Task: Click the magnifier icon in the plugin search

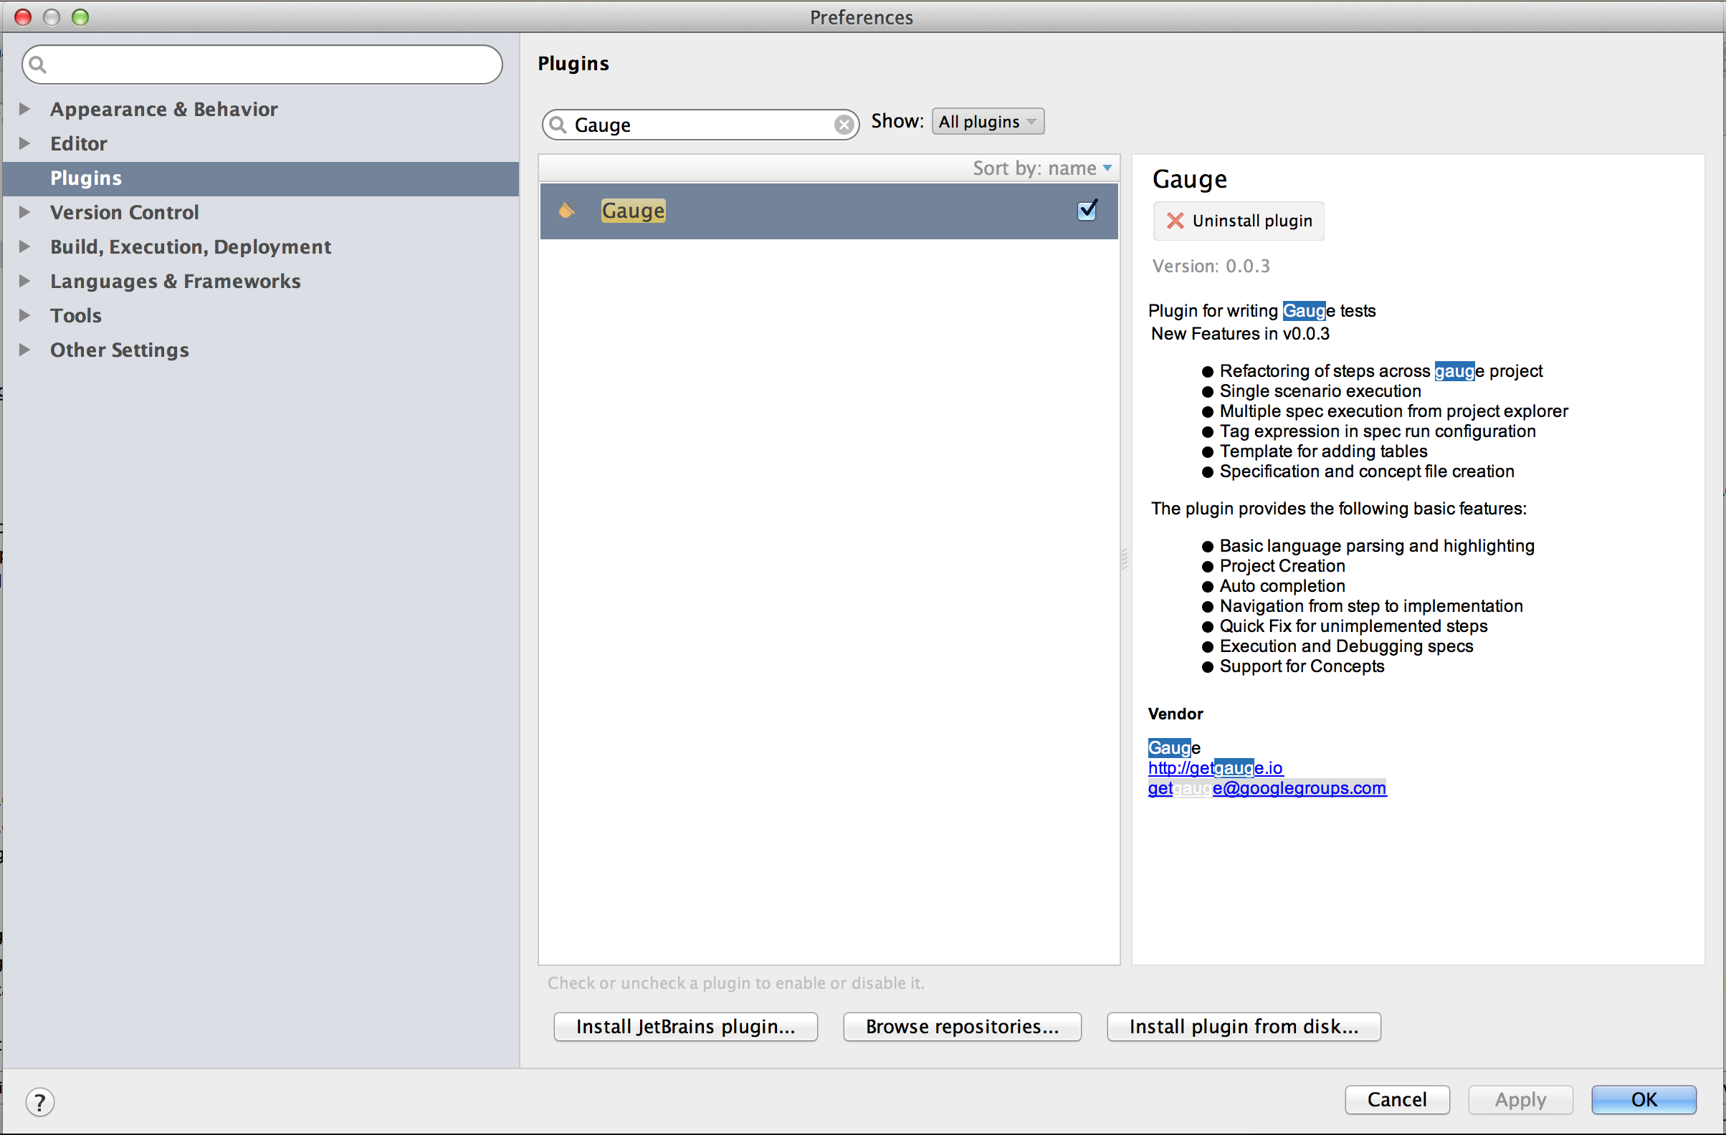Action: [558, 125]
